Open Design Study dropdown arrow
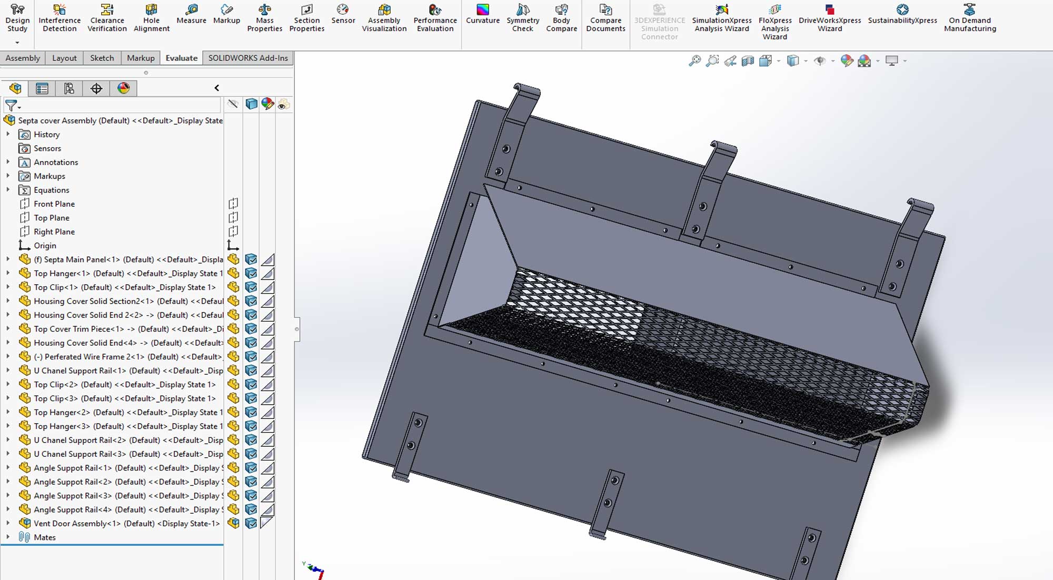The width and height of the screenshot is (1053, 580). (17, 43)
